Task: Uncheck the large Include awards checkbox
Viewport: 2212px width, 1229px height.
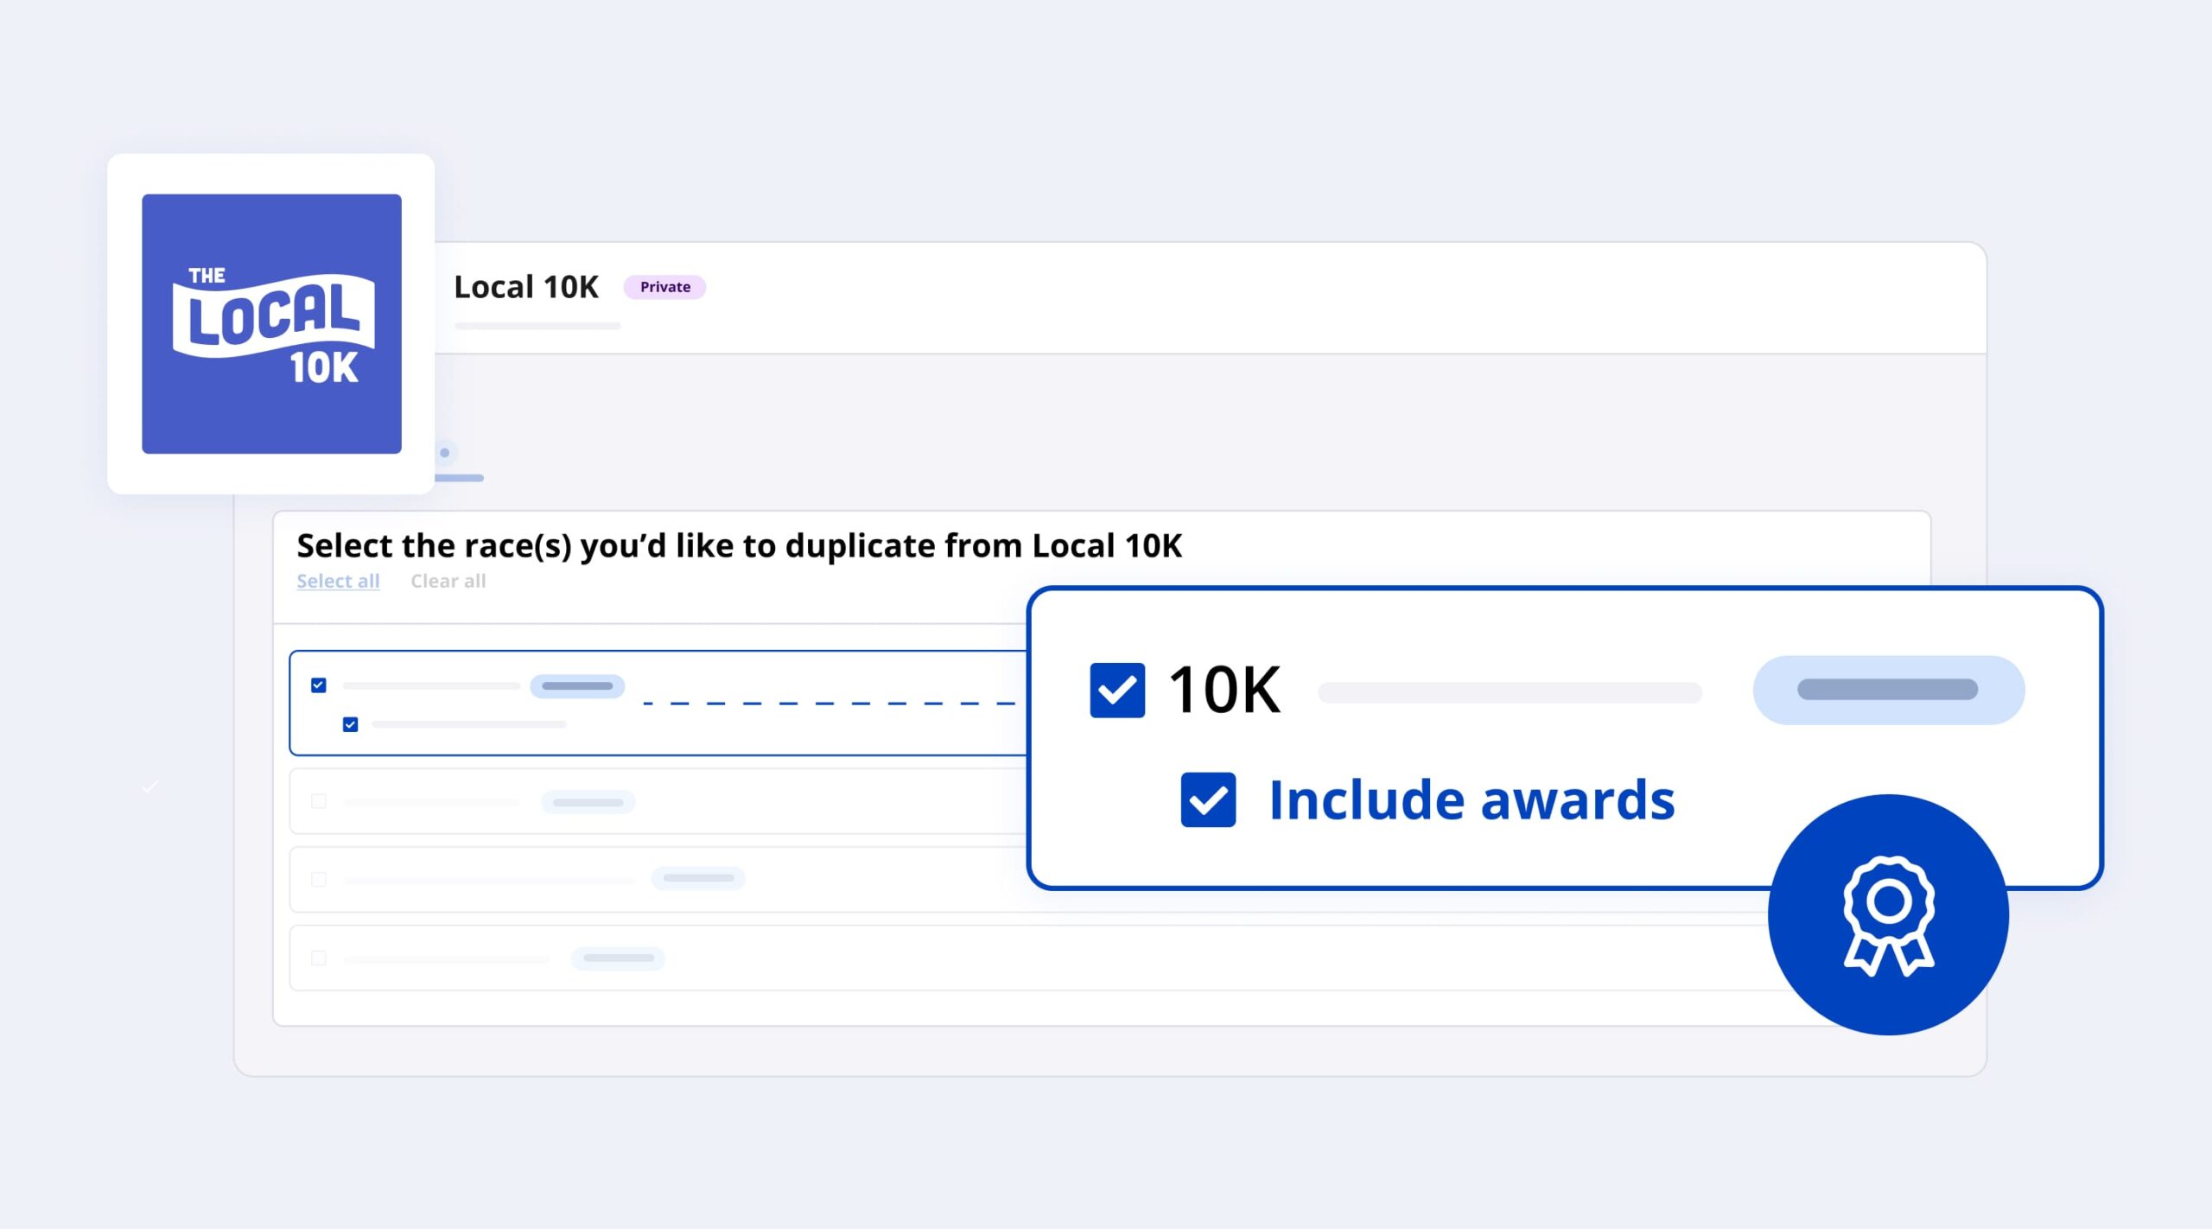Action: point(1207,799)
